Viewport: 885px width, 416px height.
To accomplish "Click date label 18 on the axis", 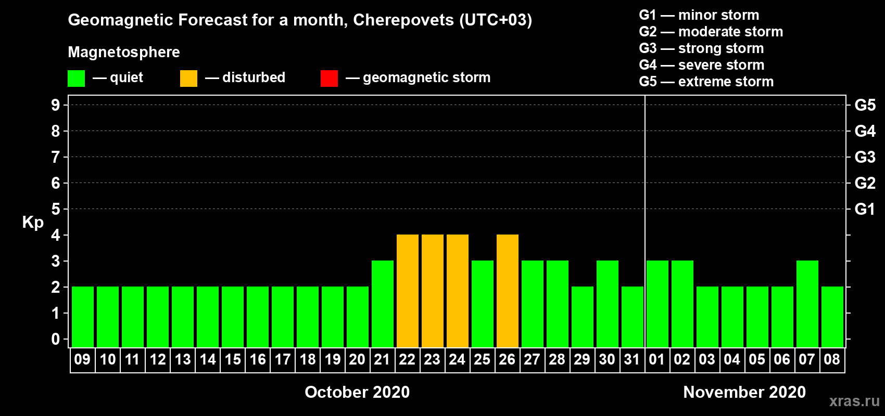I will [307, 360].
